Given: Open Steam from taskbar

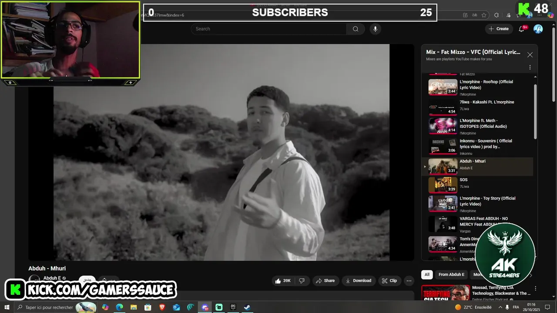Looking at the screenshot, I should pyautogui.click(x=247, y=307).
